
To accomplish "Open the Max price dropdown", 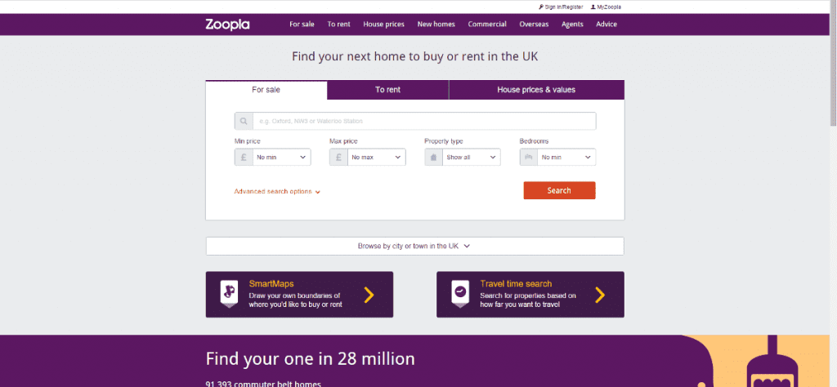I will (x=376, y=158).
